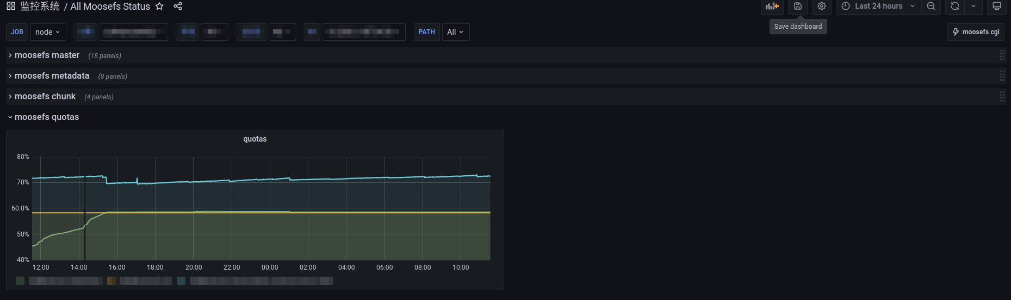The width and height of the screenshot is (1011, 300).
Task: Expand the moosefs master row
Action: pyautogui.click(x=47, y=55)
